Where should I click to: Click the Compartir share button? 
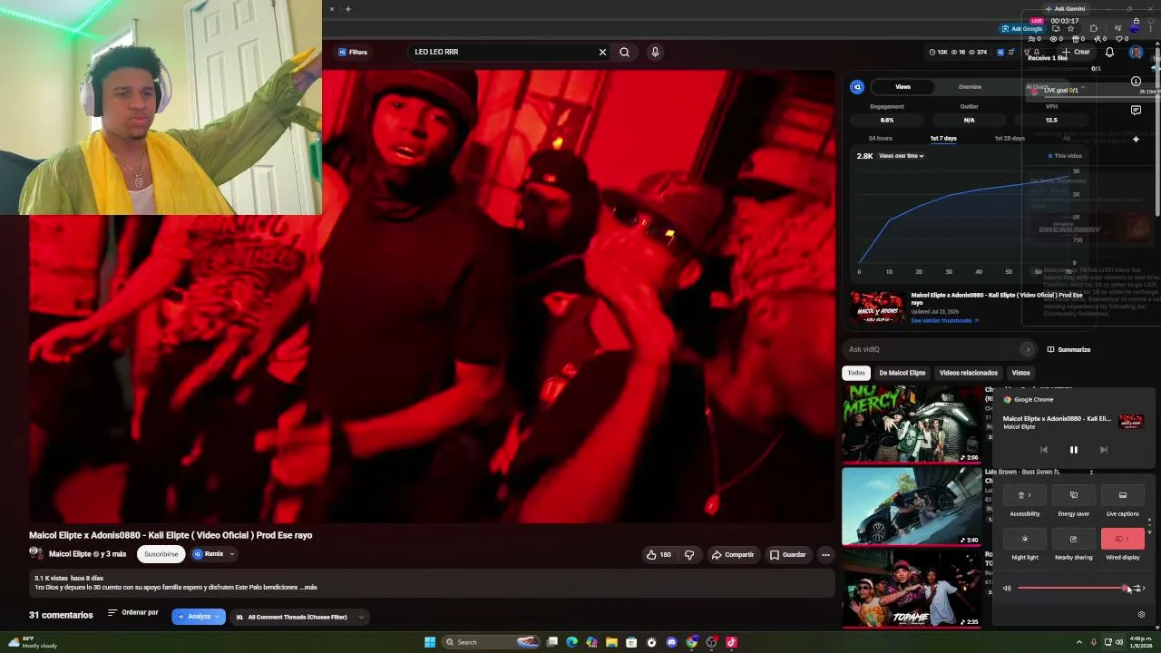coord(733,554)
